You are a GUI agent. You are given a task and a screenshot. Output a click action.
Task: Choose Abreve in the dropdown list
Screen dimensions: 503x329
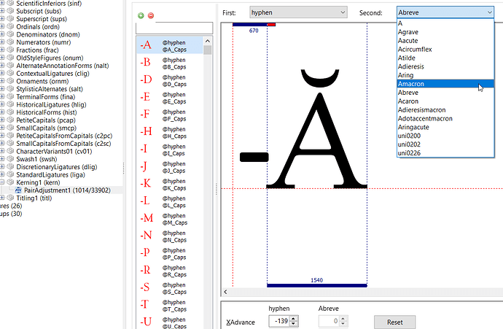tap(445, 93)
